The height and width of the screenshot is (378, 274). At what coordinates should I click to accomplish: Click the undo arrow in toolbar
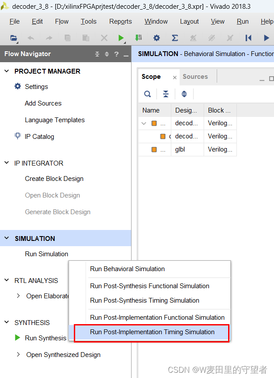click(31, 38)
